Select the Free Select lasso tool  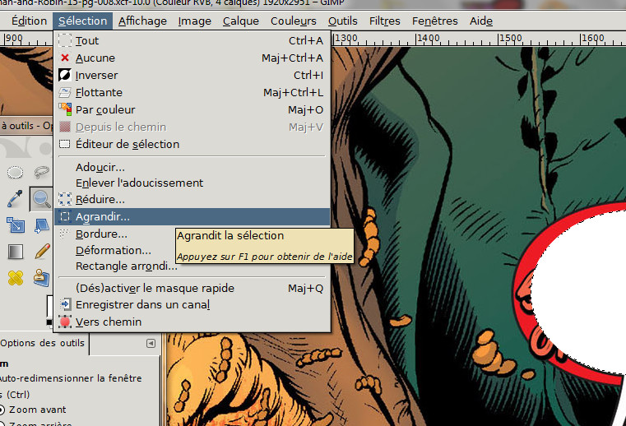(41, 173)
